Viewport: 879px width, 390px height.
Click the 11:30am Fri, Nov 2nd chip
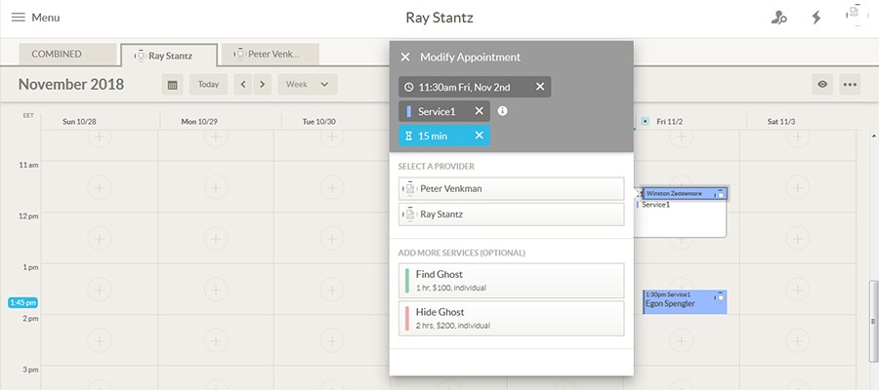(475, 87)
